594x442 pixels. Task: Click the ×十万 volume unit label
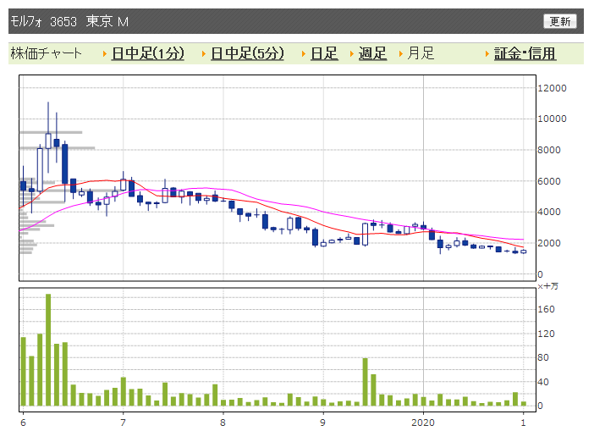click(x=547, y=286)
